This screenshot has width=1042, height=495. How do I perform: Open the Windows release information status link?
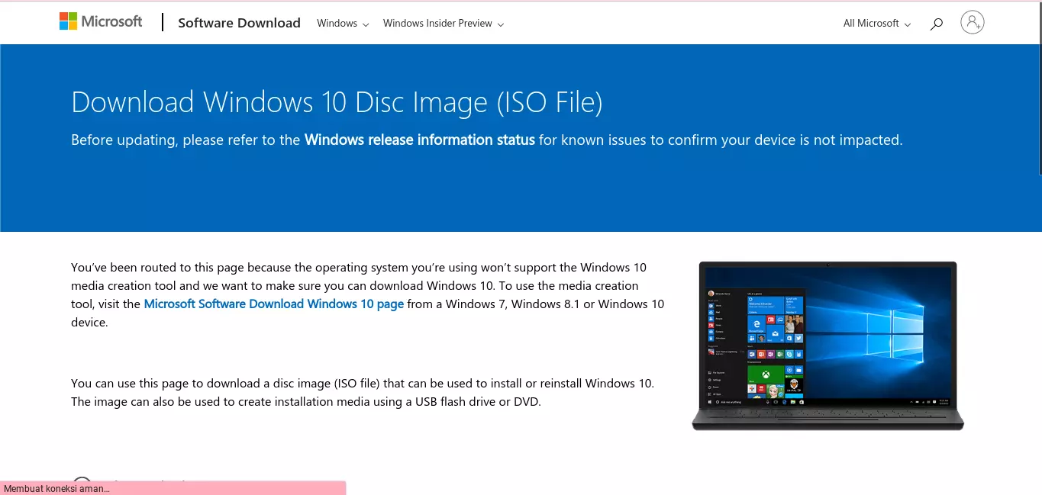coord(419,140)
